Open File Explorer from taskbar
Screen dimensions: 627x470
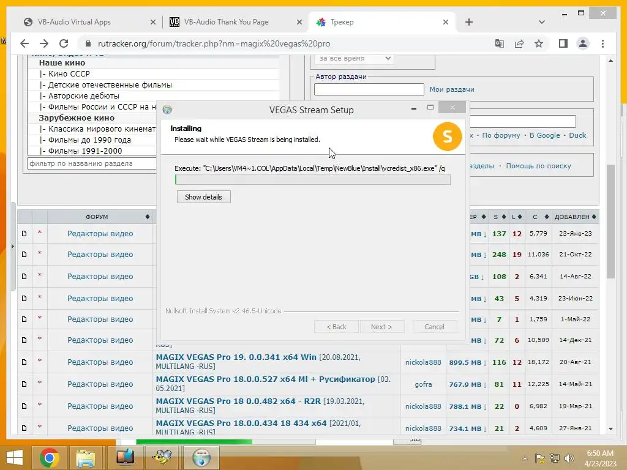86,458
